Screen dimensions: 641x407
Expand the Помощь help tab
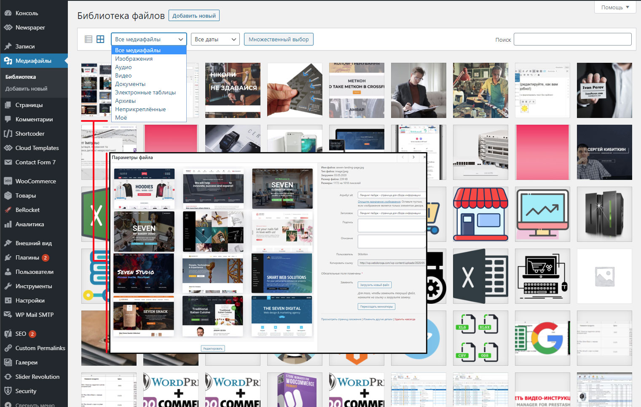click(x=615, y=7)
